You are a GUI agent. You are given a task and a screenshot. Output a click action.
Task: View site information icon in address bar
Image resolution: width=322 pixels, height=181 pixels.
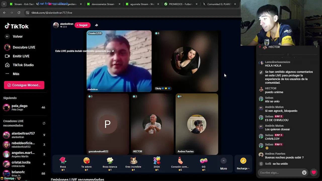click(x=27, y=13)
